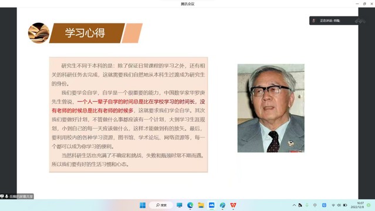Click the green microphone tray icon
375x211 pixels.
coord(307,205)
